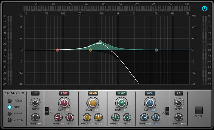Image resolution: width=214 pixels, height=130 pixels.
Task: Click the GLOSS button
Action: click(199, 110)
